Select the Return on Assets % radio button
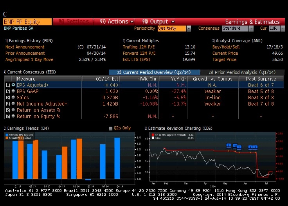Viewport: 288px width, 206px height. click(x=13, y=110)
